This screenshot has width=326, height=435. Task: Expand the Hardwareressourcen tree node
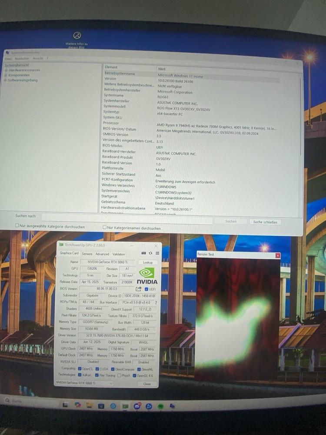[6, 70]
